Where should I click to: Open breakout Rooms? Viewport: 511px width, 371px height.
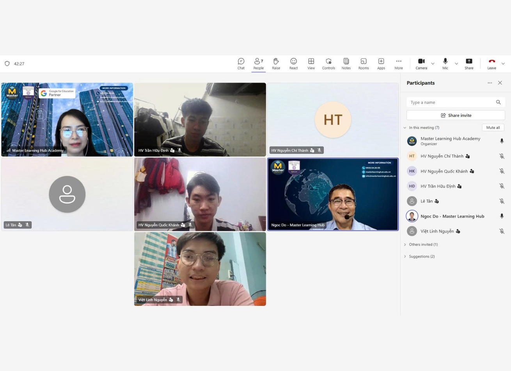363,64
